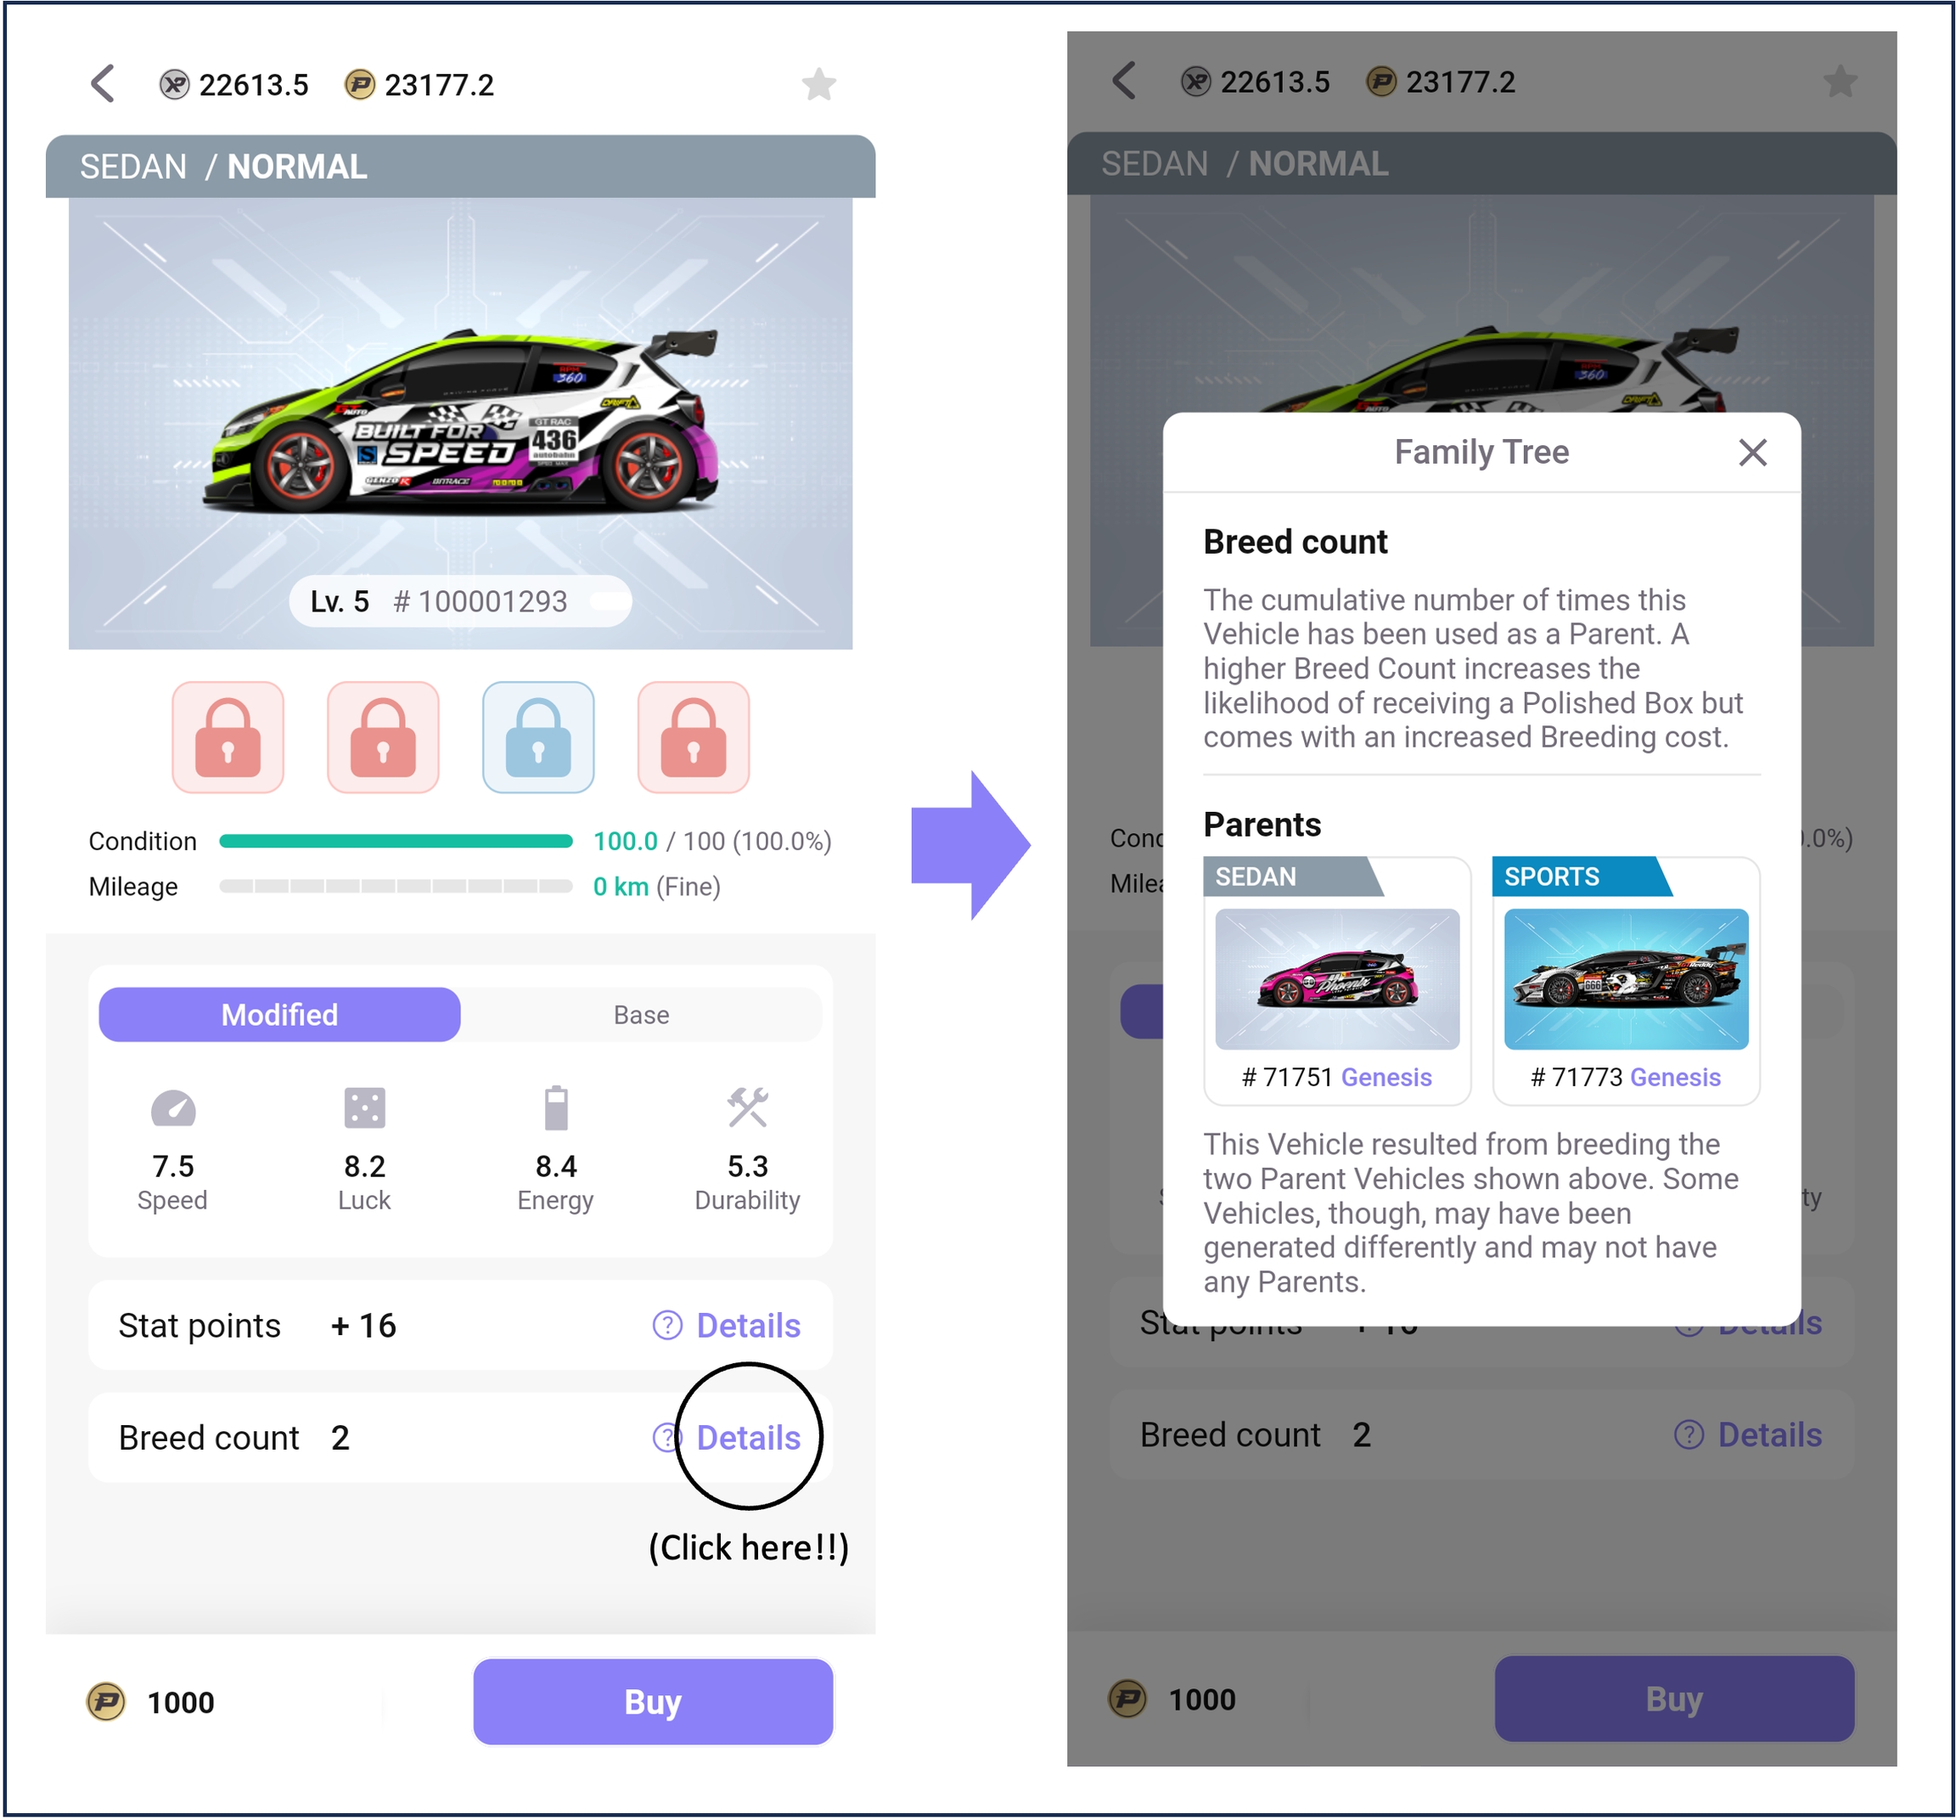The height and width of the screenshot is (1820, 1956).
Task: Tap the first red locked slot
Action: click(x=228, y=737)
